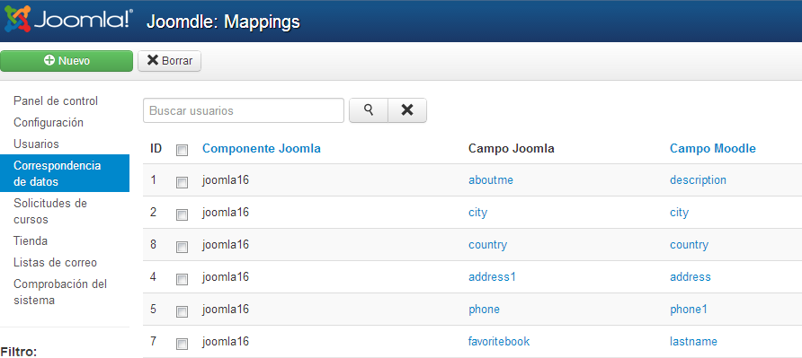Open Tienda in sidebar

click(31, 240)
